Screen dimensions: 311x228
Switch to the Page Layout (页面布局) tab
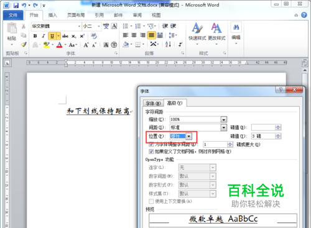click(x=76, y=15)
